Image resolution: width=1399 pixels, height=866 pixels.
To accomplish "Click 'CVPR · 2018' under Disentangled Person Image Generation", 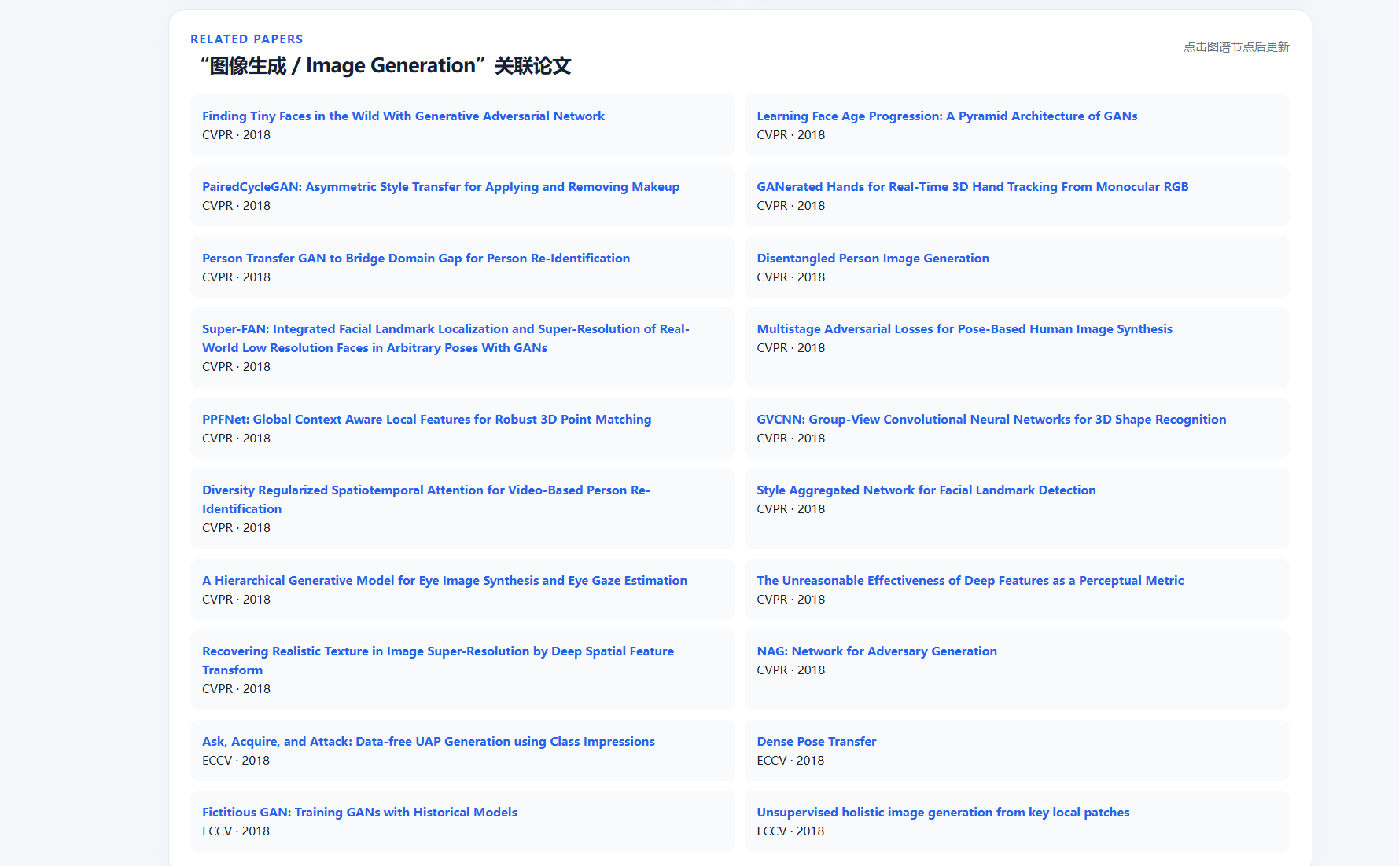I will point(790,277).
